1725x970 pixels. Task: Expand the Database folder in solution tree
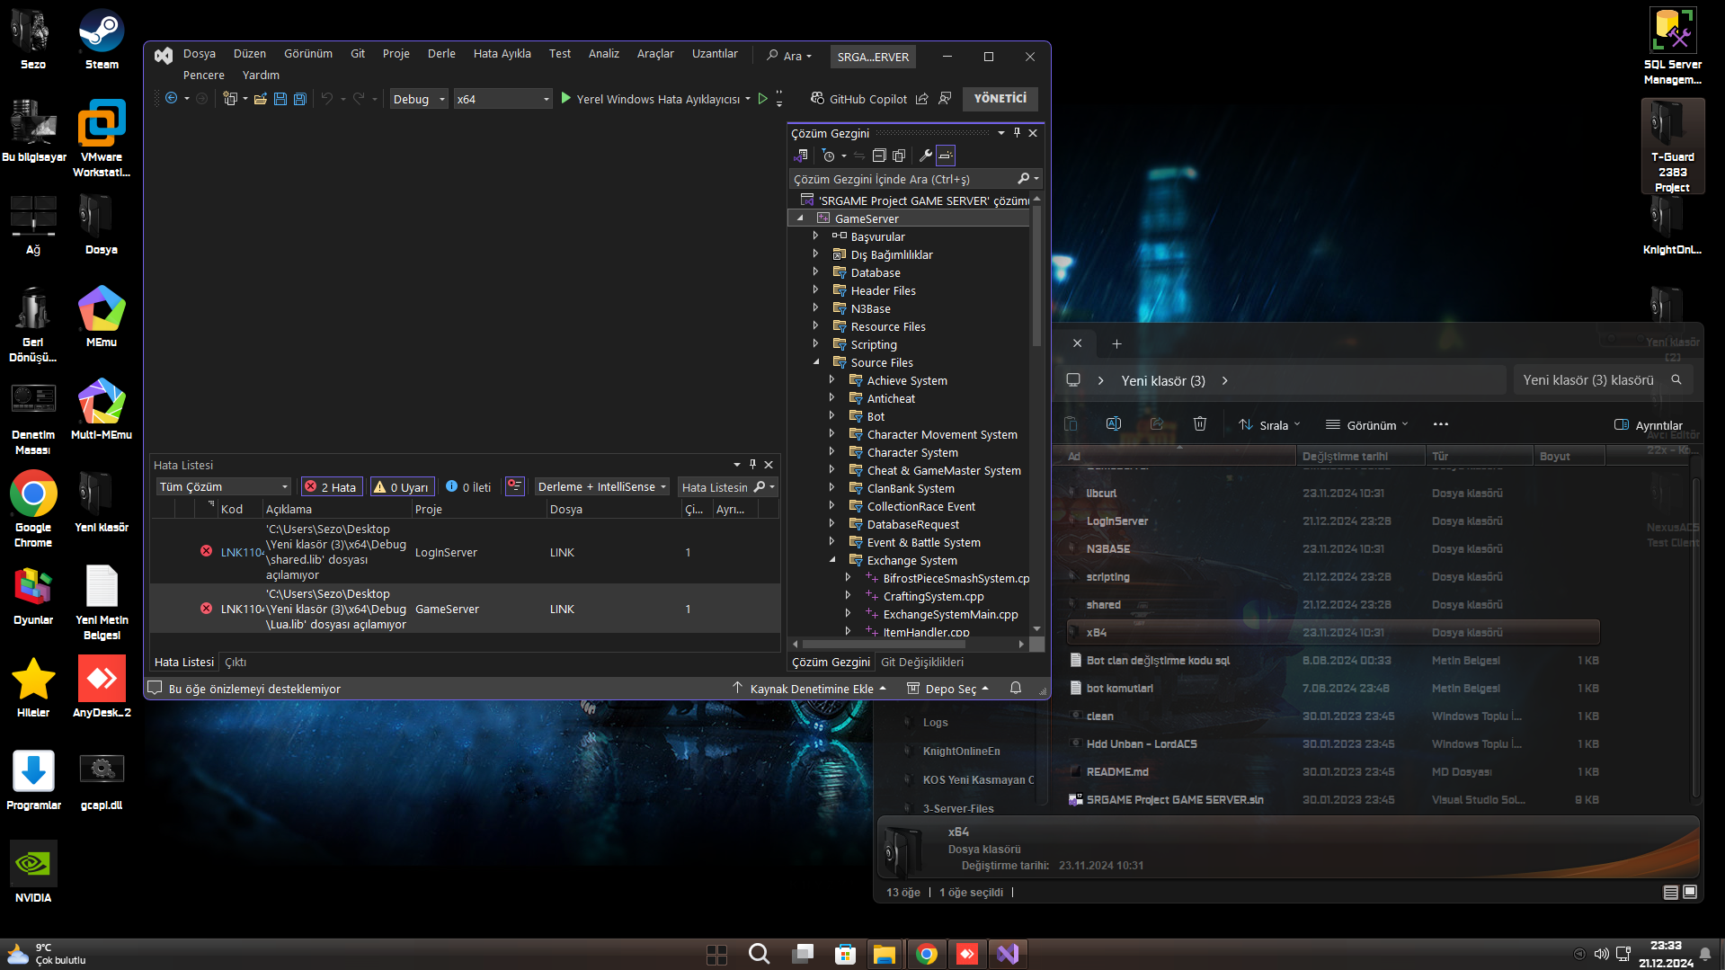[x=815, y=272]
